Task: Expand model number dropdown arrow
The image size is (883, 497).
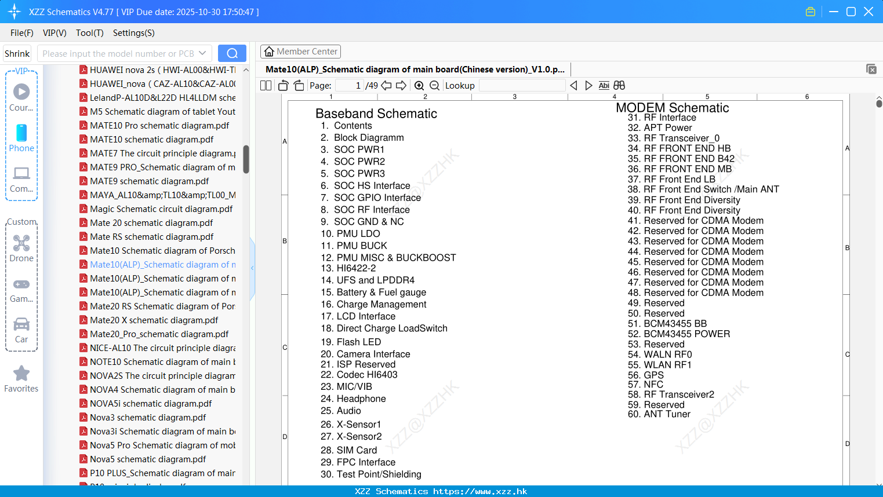Action: pyautogui.click(x=202, y=53)
